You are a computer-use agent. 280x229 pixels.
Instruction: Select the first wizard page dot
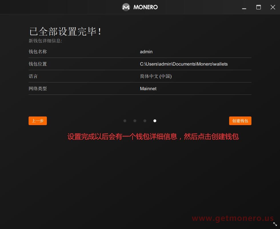click(x=125, y=121)
